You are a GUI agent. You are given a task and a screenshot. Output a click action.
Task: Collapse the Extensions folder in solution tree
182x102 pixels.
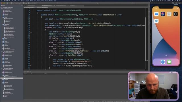pyautogui.click(x=3, y=75)
